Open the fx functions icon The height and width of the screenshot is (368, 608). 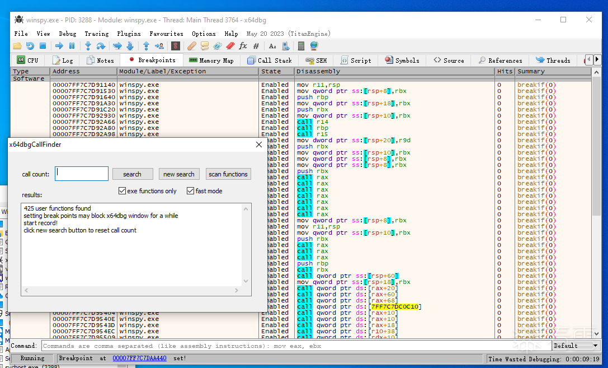[x=243, y=46]
